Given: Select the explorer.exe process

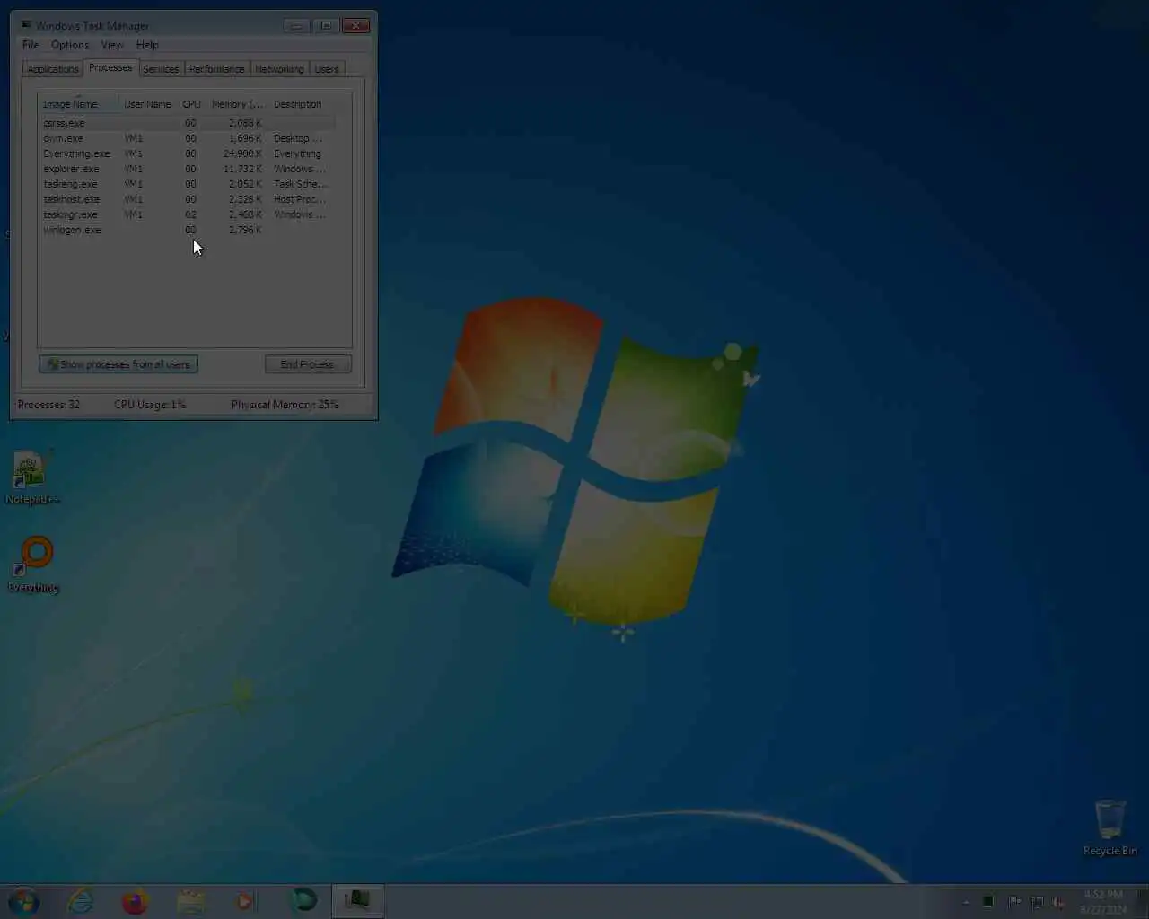Looking at the screenshot, I should click(x=189, y=169).
